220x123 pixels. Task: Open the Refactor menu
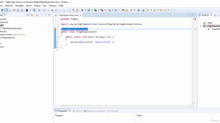pos(9,5)
